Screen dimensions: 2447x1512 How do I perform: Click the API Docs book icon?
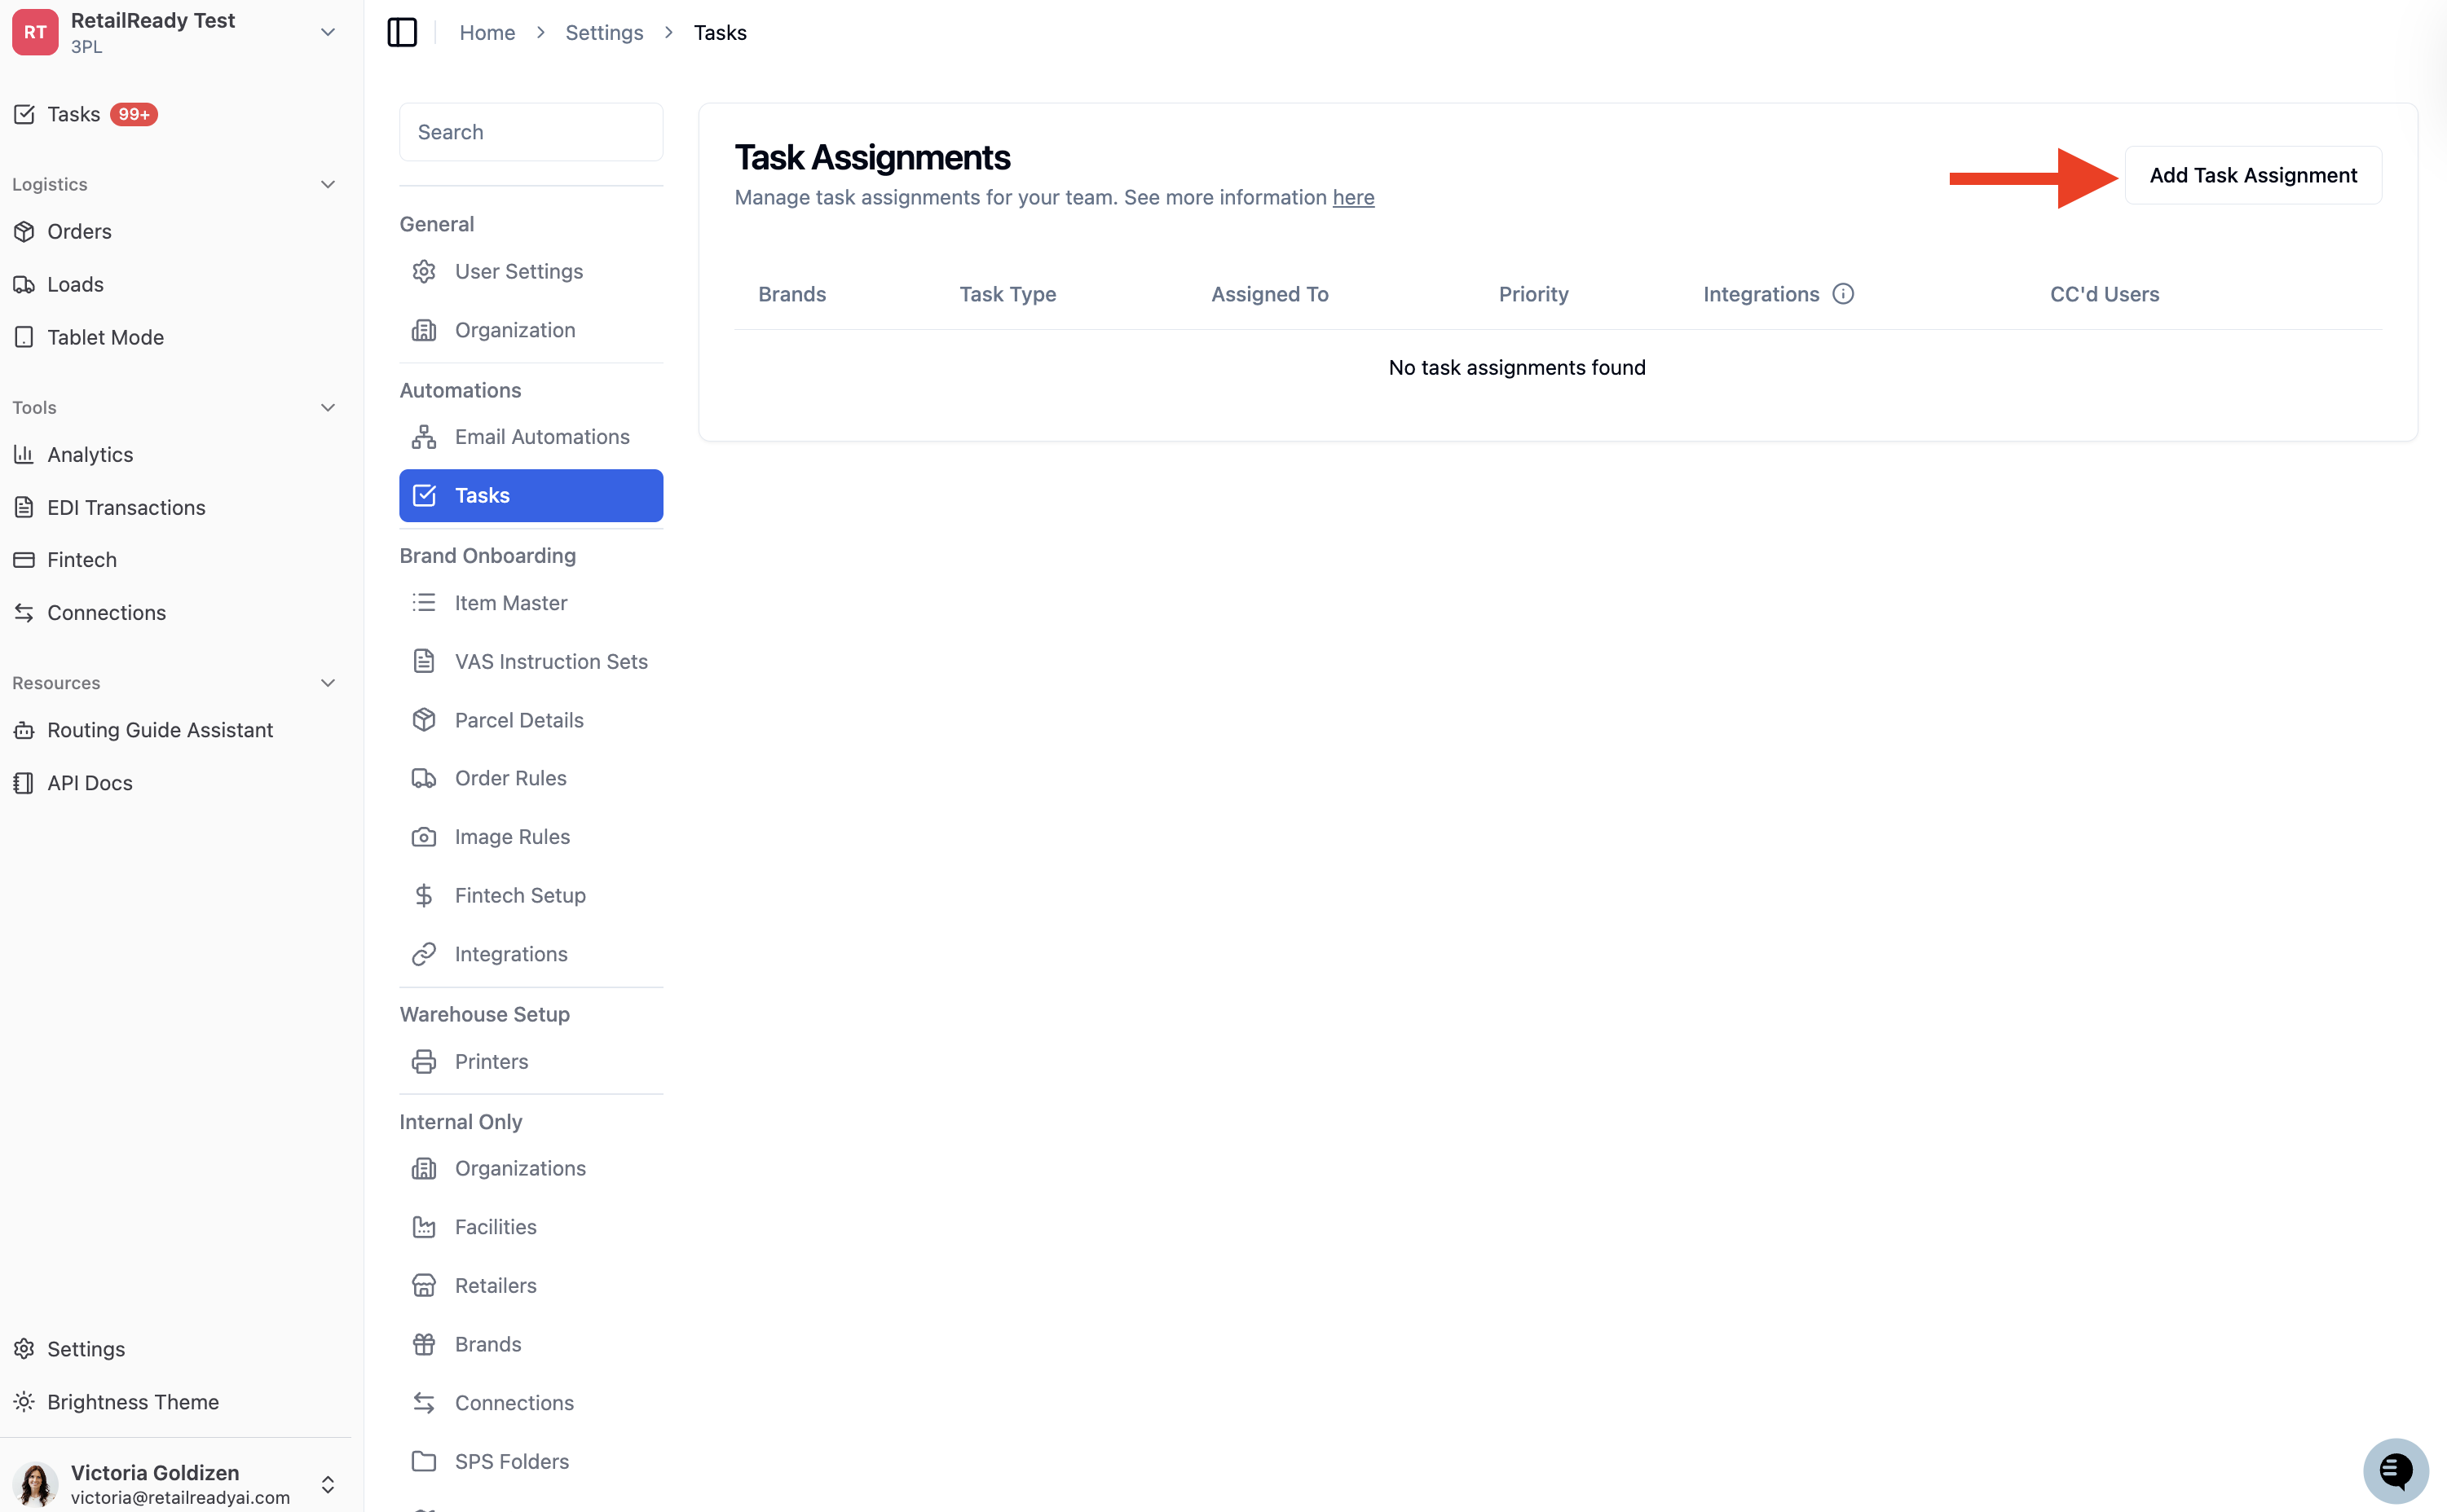(24, 783)
